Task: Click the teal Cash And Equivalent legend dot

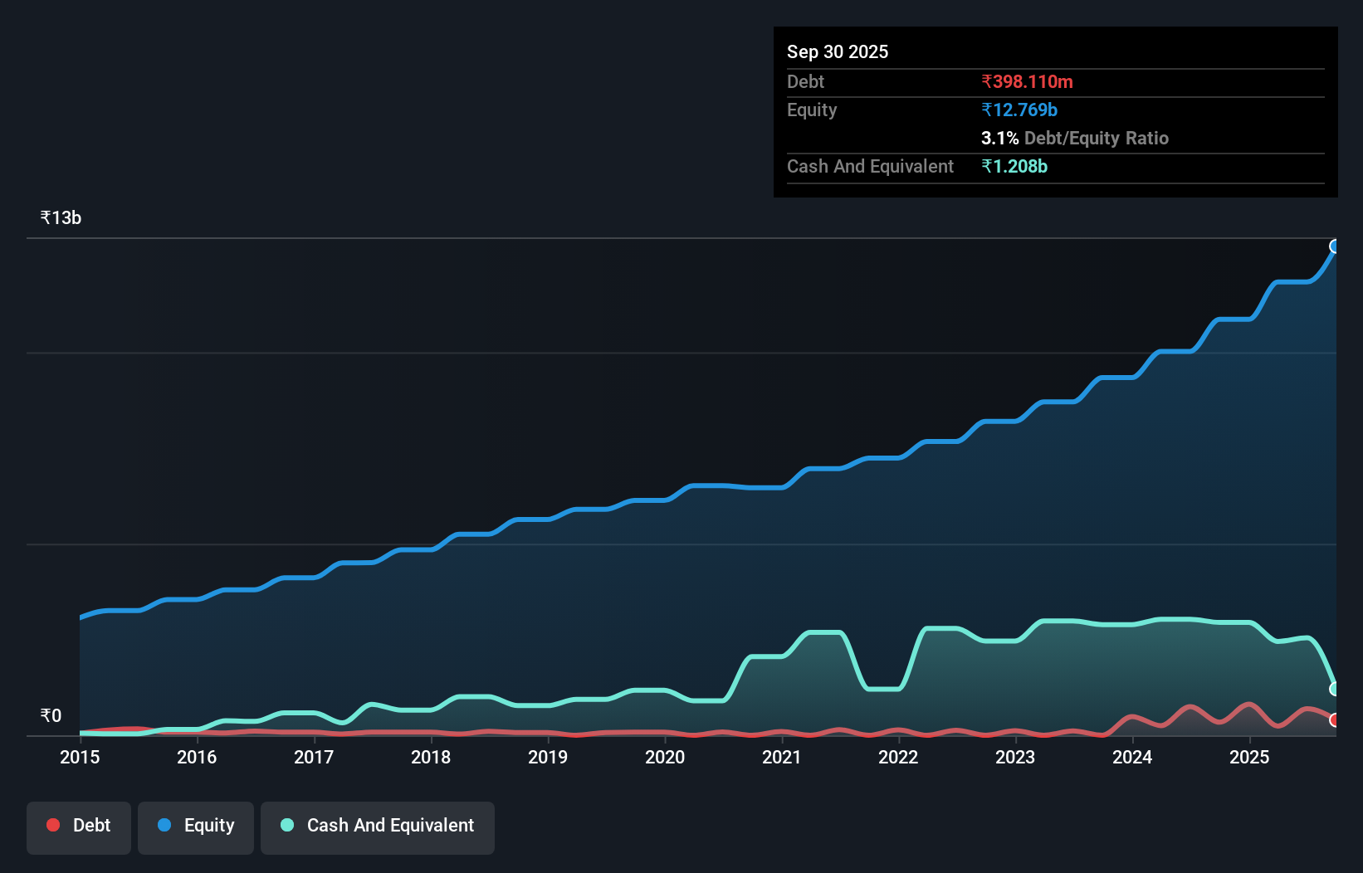Action: tap(286, 825)
